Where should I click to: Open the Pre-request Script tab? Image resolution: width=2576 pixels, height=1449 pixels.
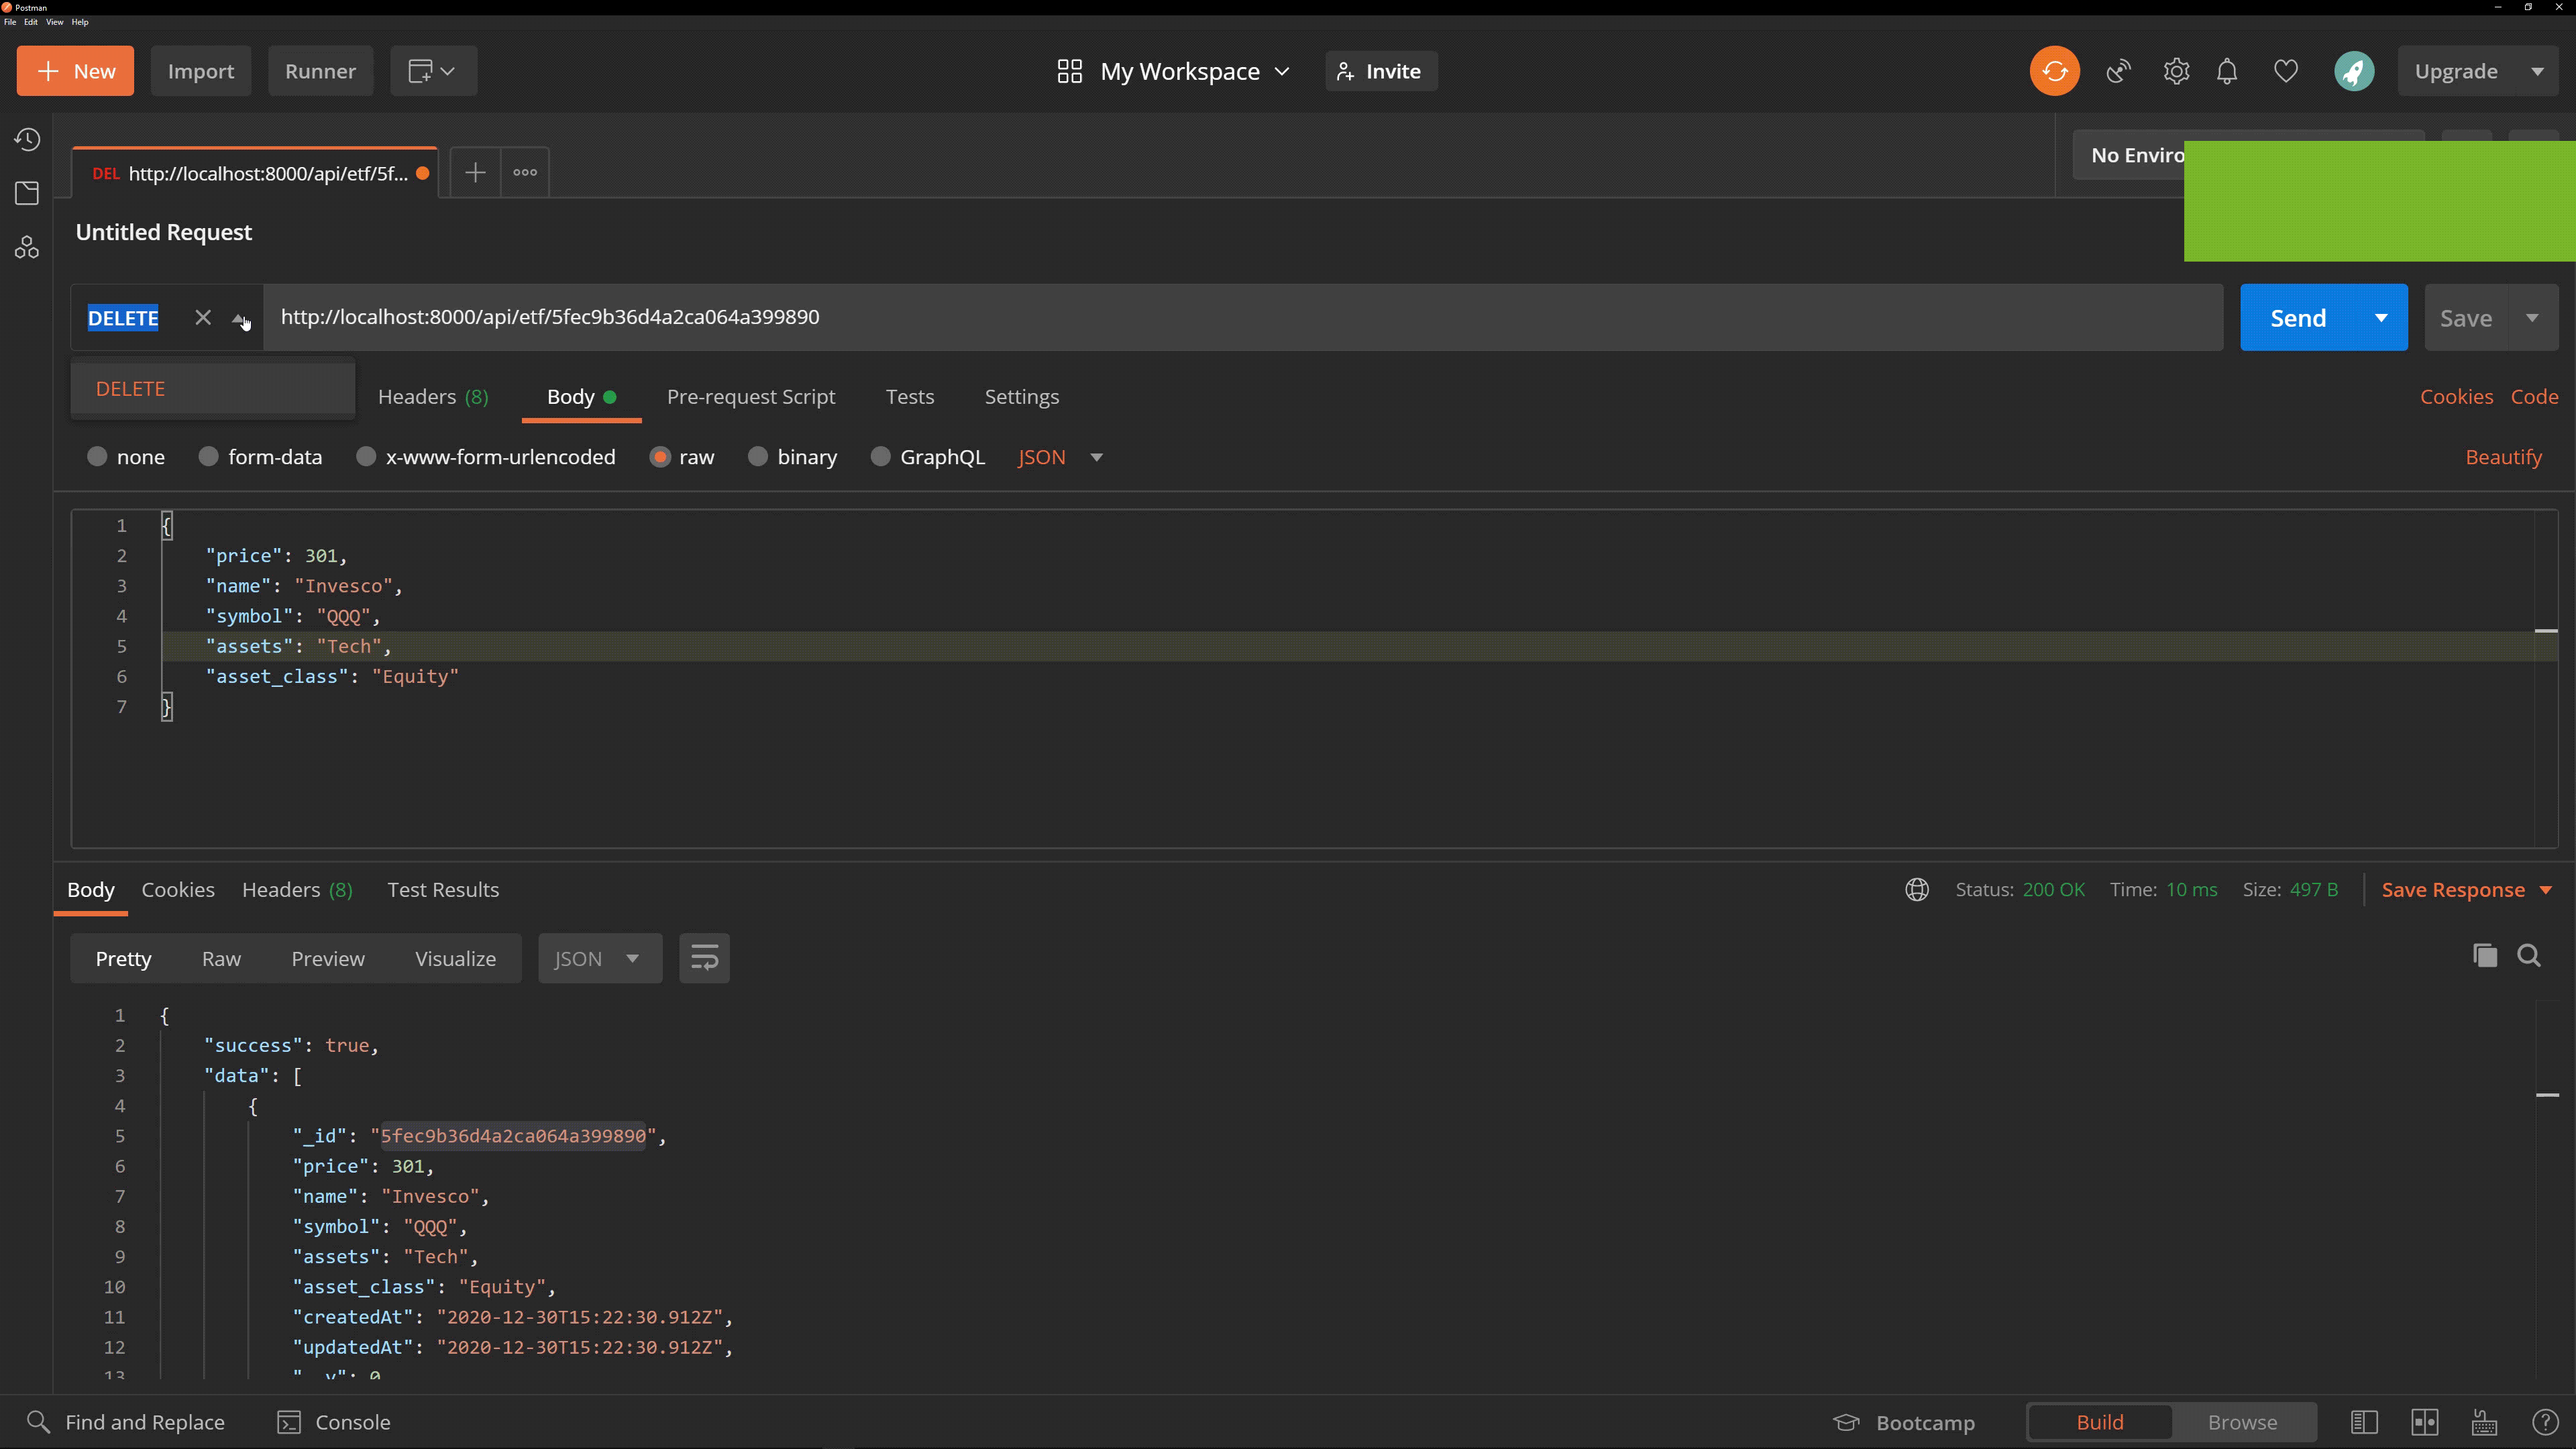pyautogui.click(x=750, y=396)
